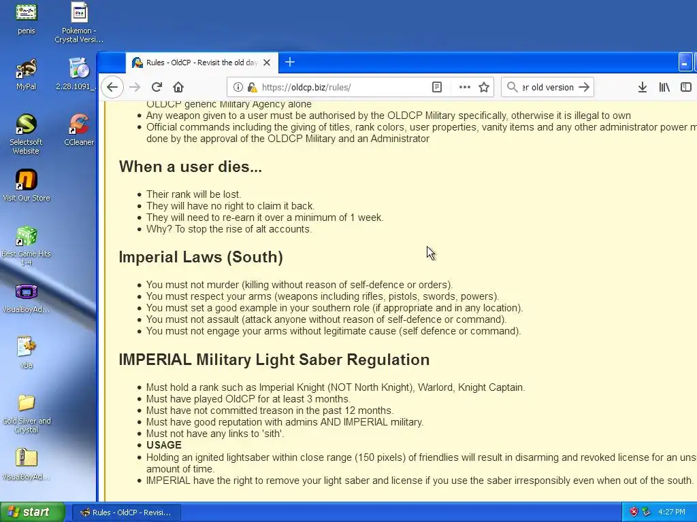The width and height of the screenshot is (697, 522).
Task: Click the bold 'USAGE' list item
Action: (164, 445)
